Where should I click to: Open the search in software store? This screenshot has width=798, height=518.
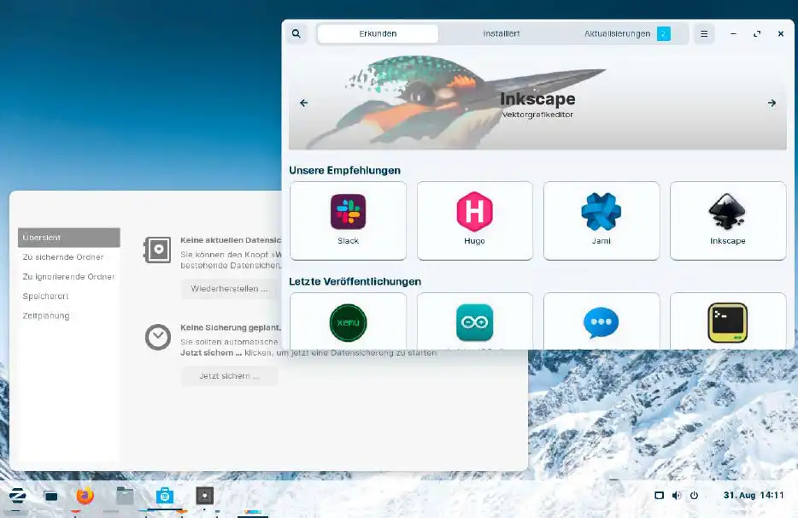coord(296,33)
